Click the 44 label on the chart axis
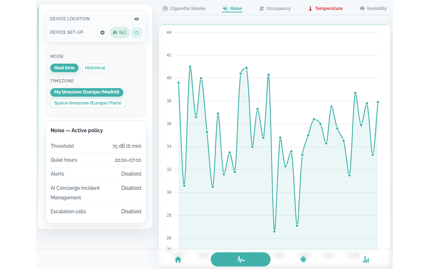 [x=169, y=32]
